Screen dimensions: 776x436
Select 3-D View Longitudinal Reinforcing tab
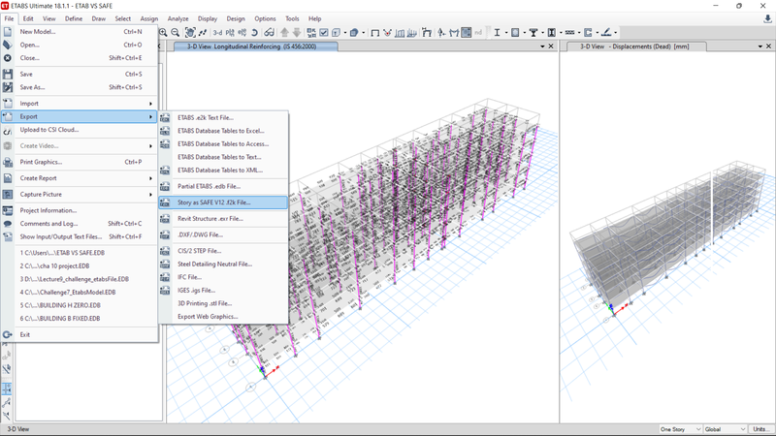pos(256,47)
